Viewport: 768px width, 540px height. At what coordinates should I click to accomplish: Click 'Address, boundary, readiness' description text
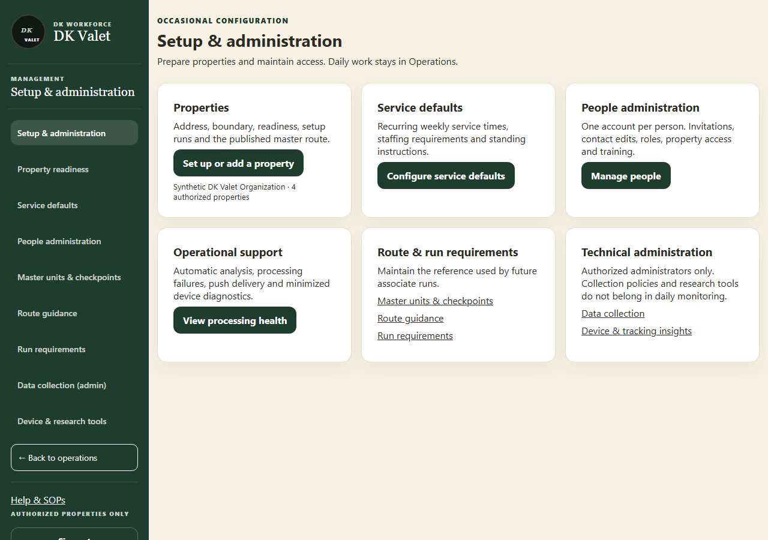(x=251, y=133)
